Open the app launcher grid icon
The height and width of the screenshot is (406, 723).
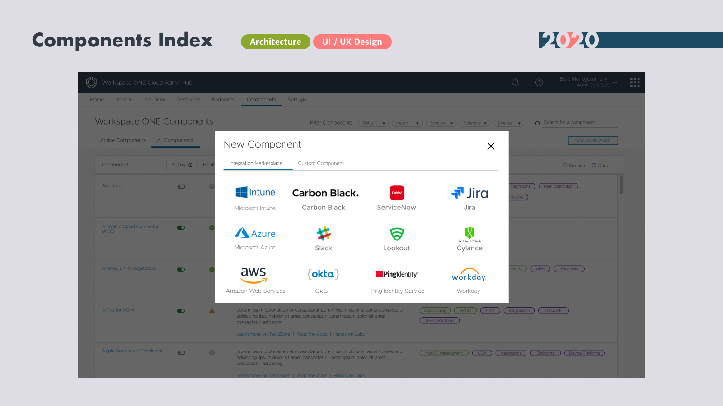click(x=635, y=83)
